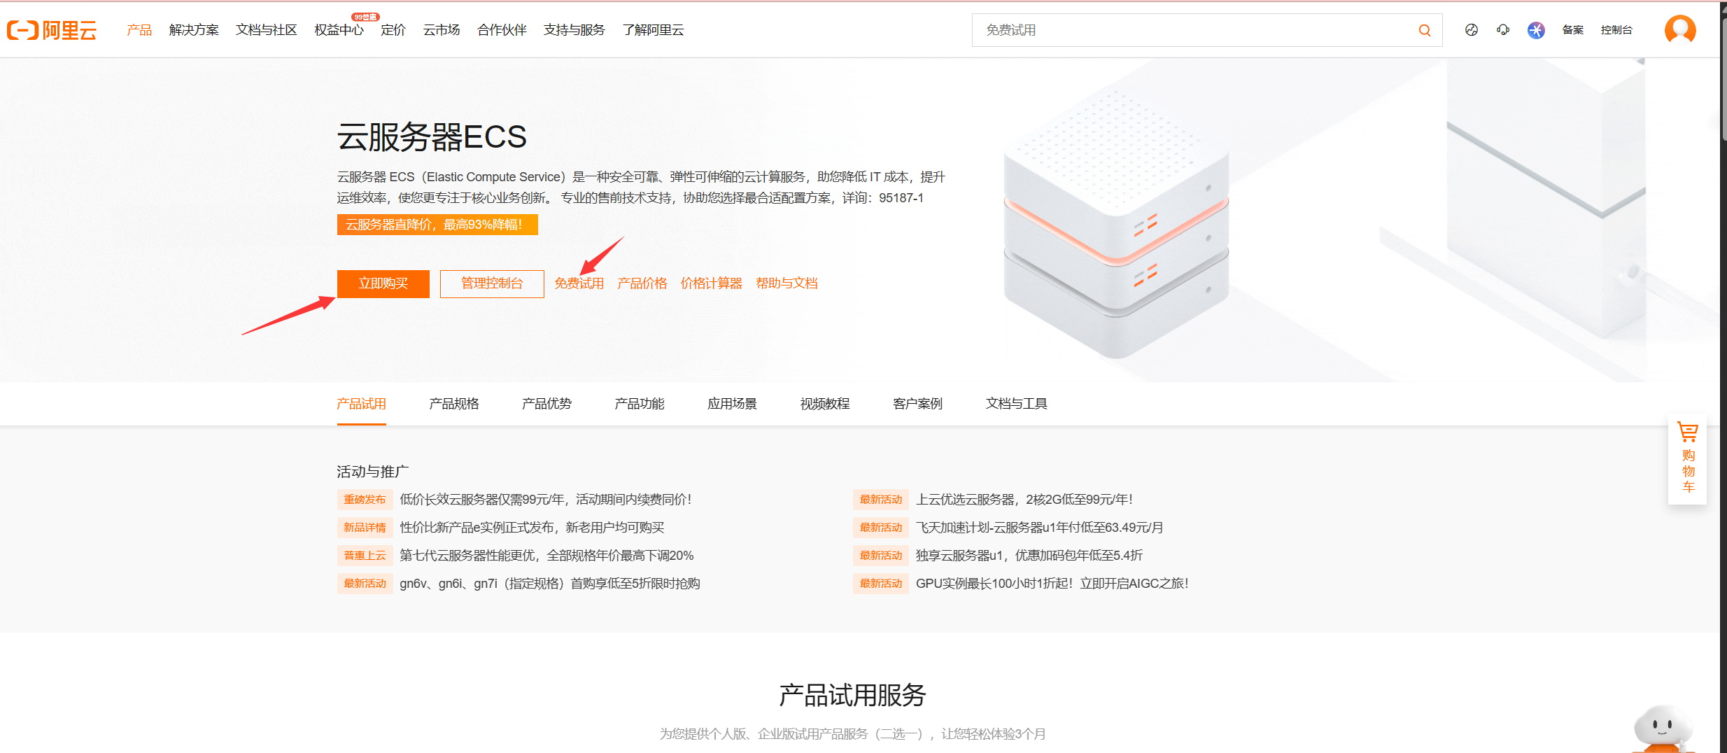
Task: Open 独享云服务器u1 优惠加码 link
Action: click(x=1029, y=556)
